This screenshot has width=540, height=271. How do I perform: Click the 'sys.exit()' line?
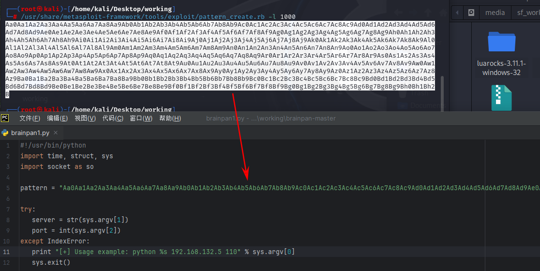tap(51, 262)
